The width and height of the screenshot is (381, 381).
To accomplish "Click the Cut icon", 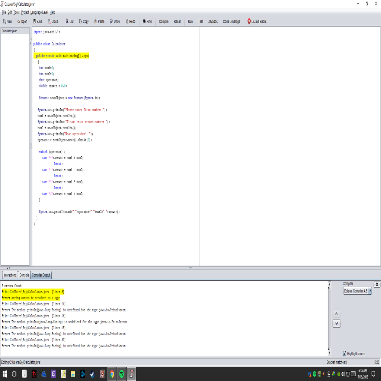I will [x=69, y=21].
